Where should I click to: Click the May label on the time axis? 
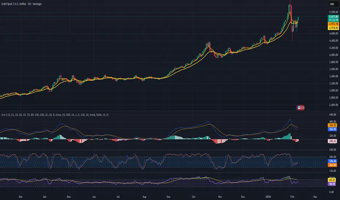[69, 197]
